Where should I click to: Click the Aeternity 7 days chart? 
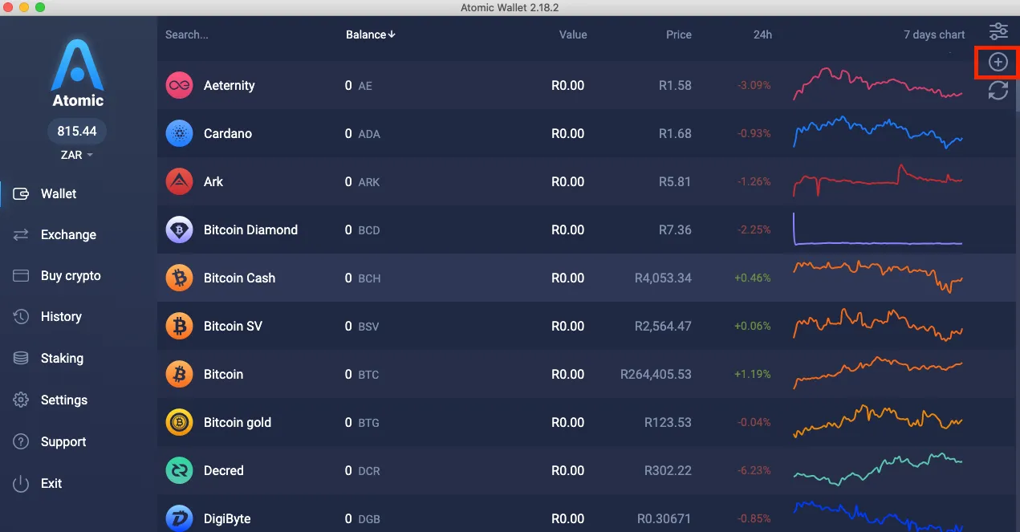click(878, 84)
